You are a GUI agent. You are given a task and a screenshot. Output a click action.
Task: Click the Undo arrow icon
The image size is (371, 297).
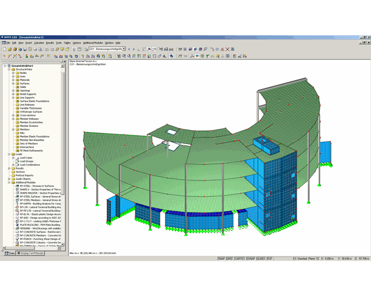(47, 49)
